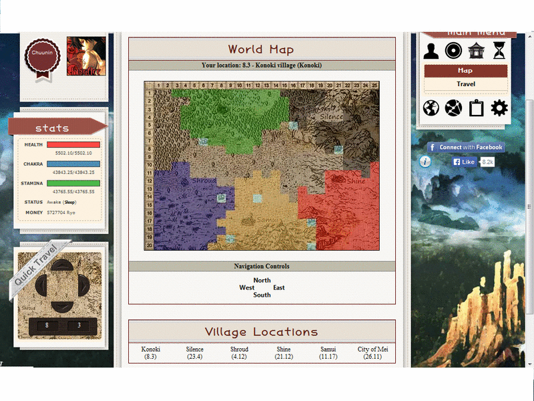Click the character avatar thumbnail

(x=86, y=56)
